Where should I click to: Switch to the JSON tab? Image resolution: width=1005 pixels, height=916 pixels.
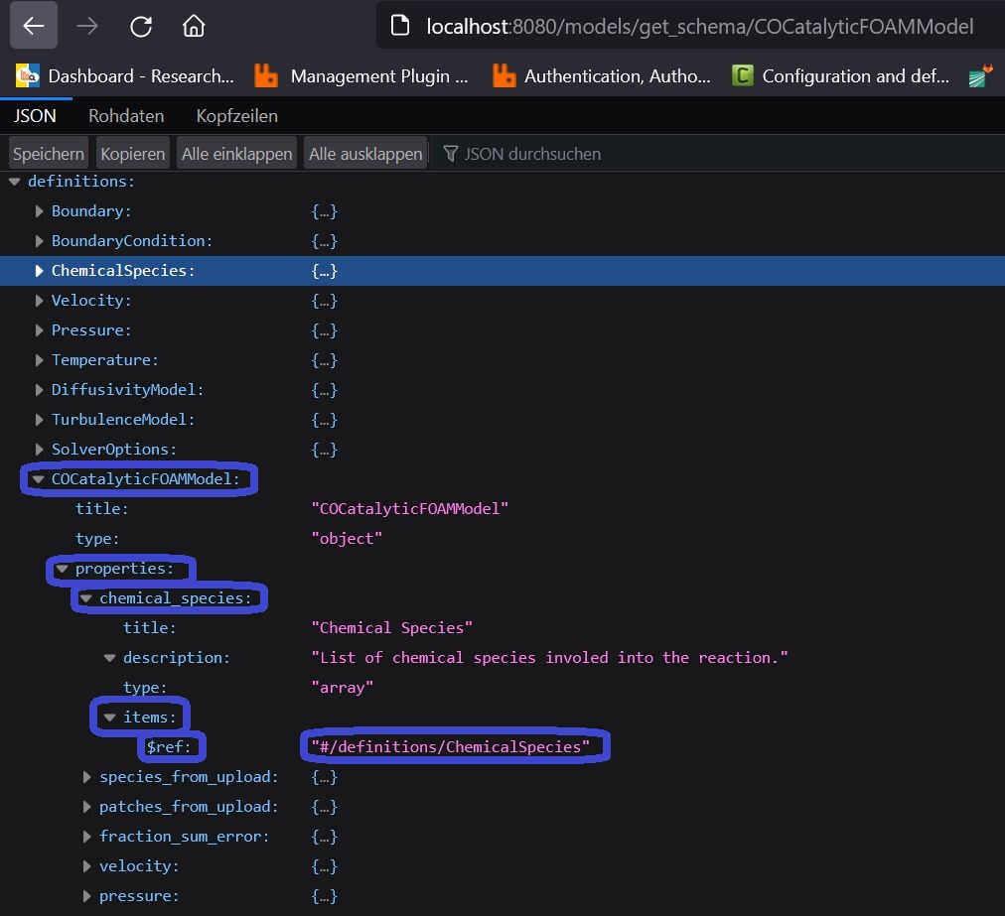pyautogui.click(x=35, y=116)
